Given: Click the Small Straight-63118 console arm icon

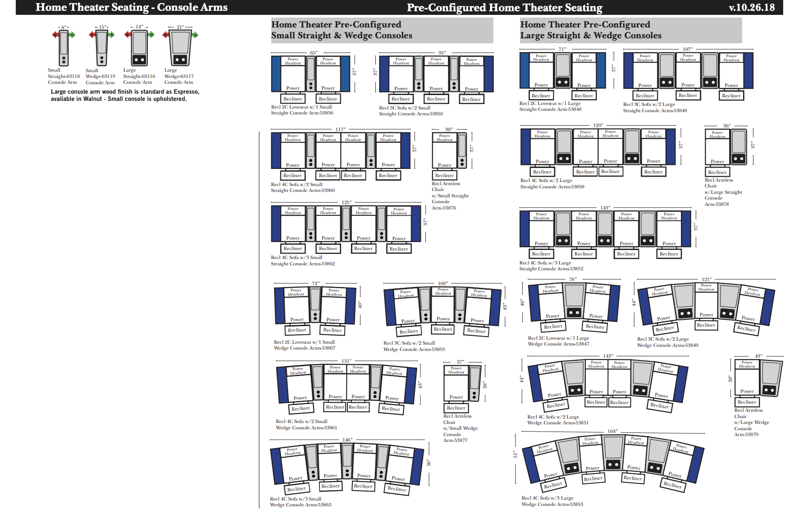Looking at the screenshot, I should pyautogui.click(x=64, y=48).
